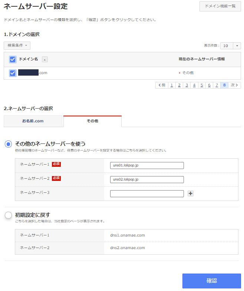Click the domain name sort arrow icon
Image resolution: width=244 pixels, height=291 pixels.
tap(44, 59)
